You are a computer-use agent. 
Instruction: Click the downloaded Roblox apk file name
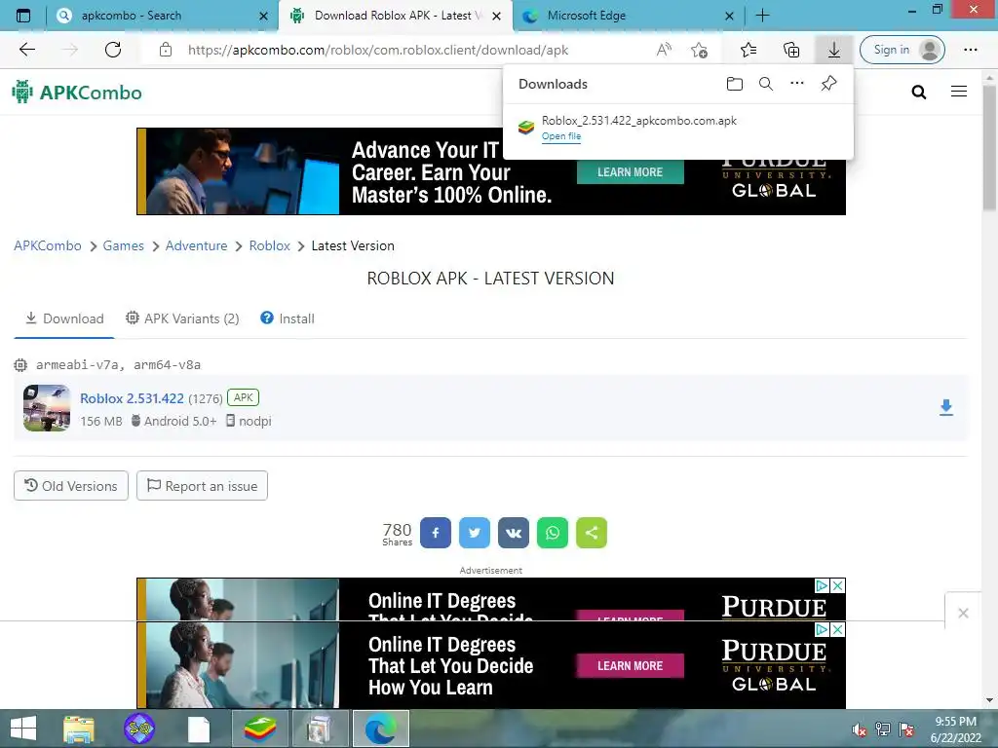pyautogui.click(x=639, y=120)
